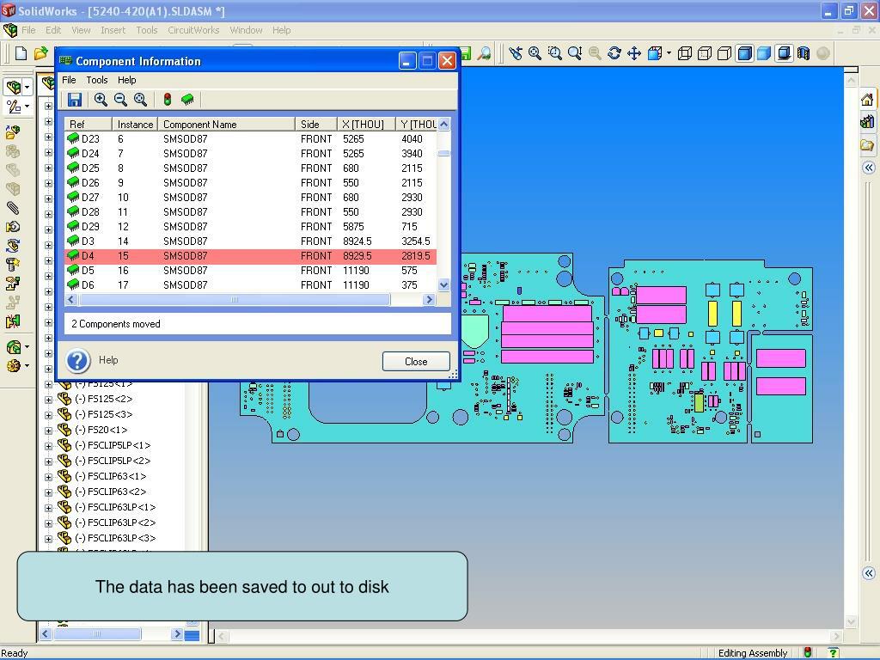Open Tools menu in Component Information dialog
Viewport: 880px width, 660px height.
tap(96, 80)
